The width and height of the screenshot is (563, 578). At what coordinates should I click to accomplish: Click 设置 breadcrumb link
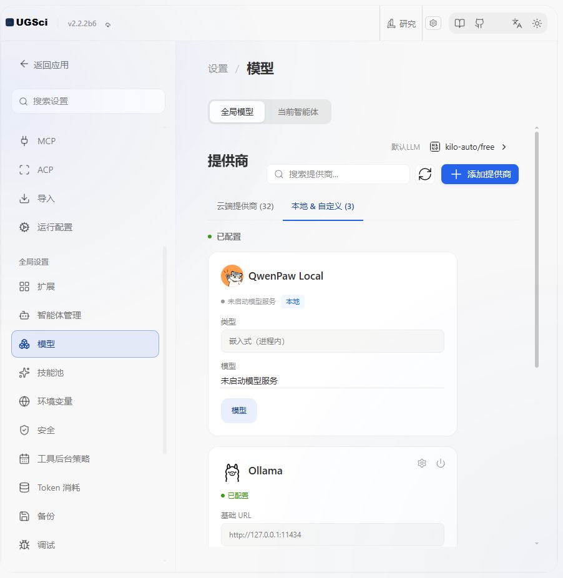tap(218, 69)
